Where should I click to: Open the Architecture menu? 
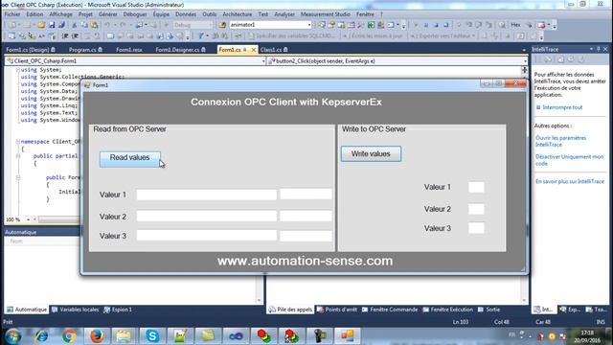coord(237,14)
